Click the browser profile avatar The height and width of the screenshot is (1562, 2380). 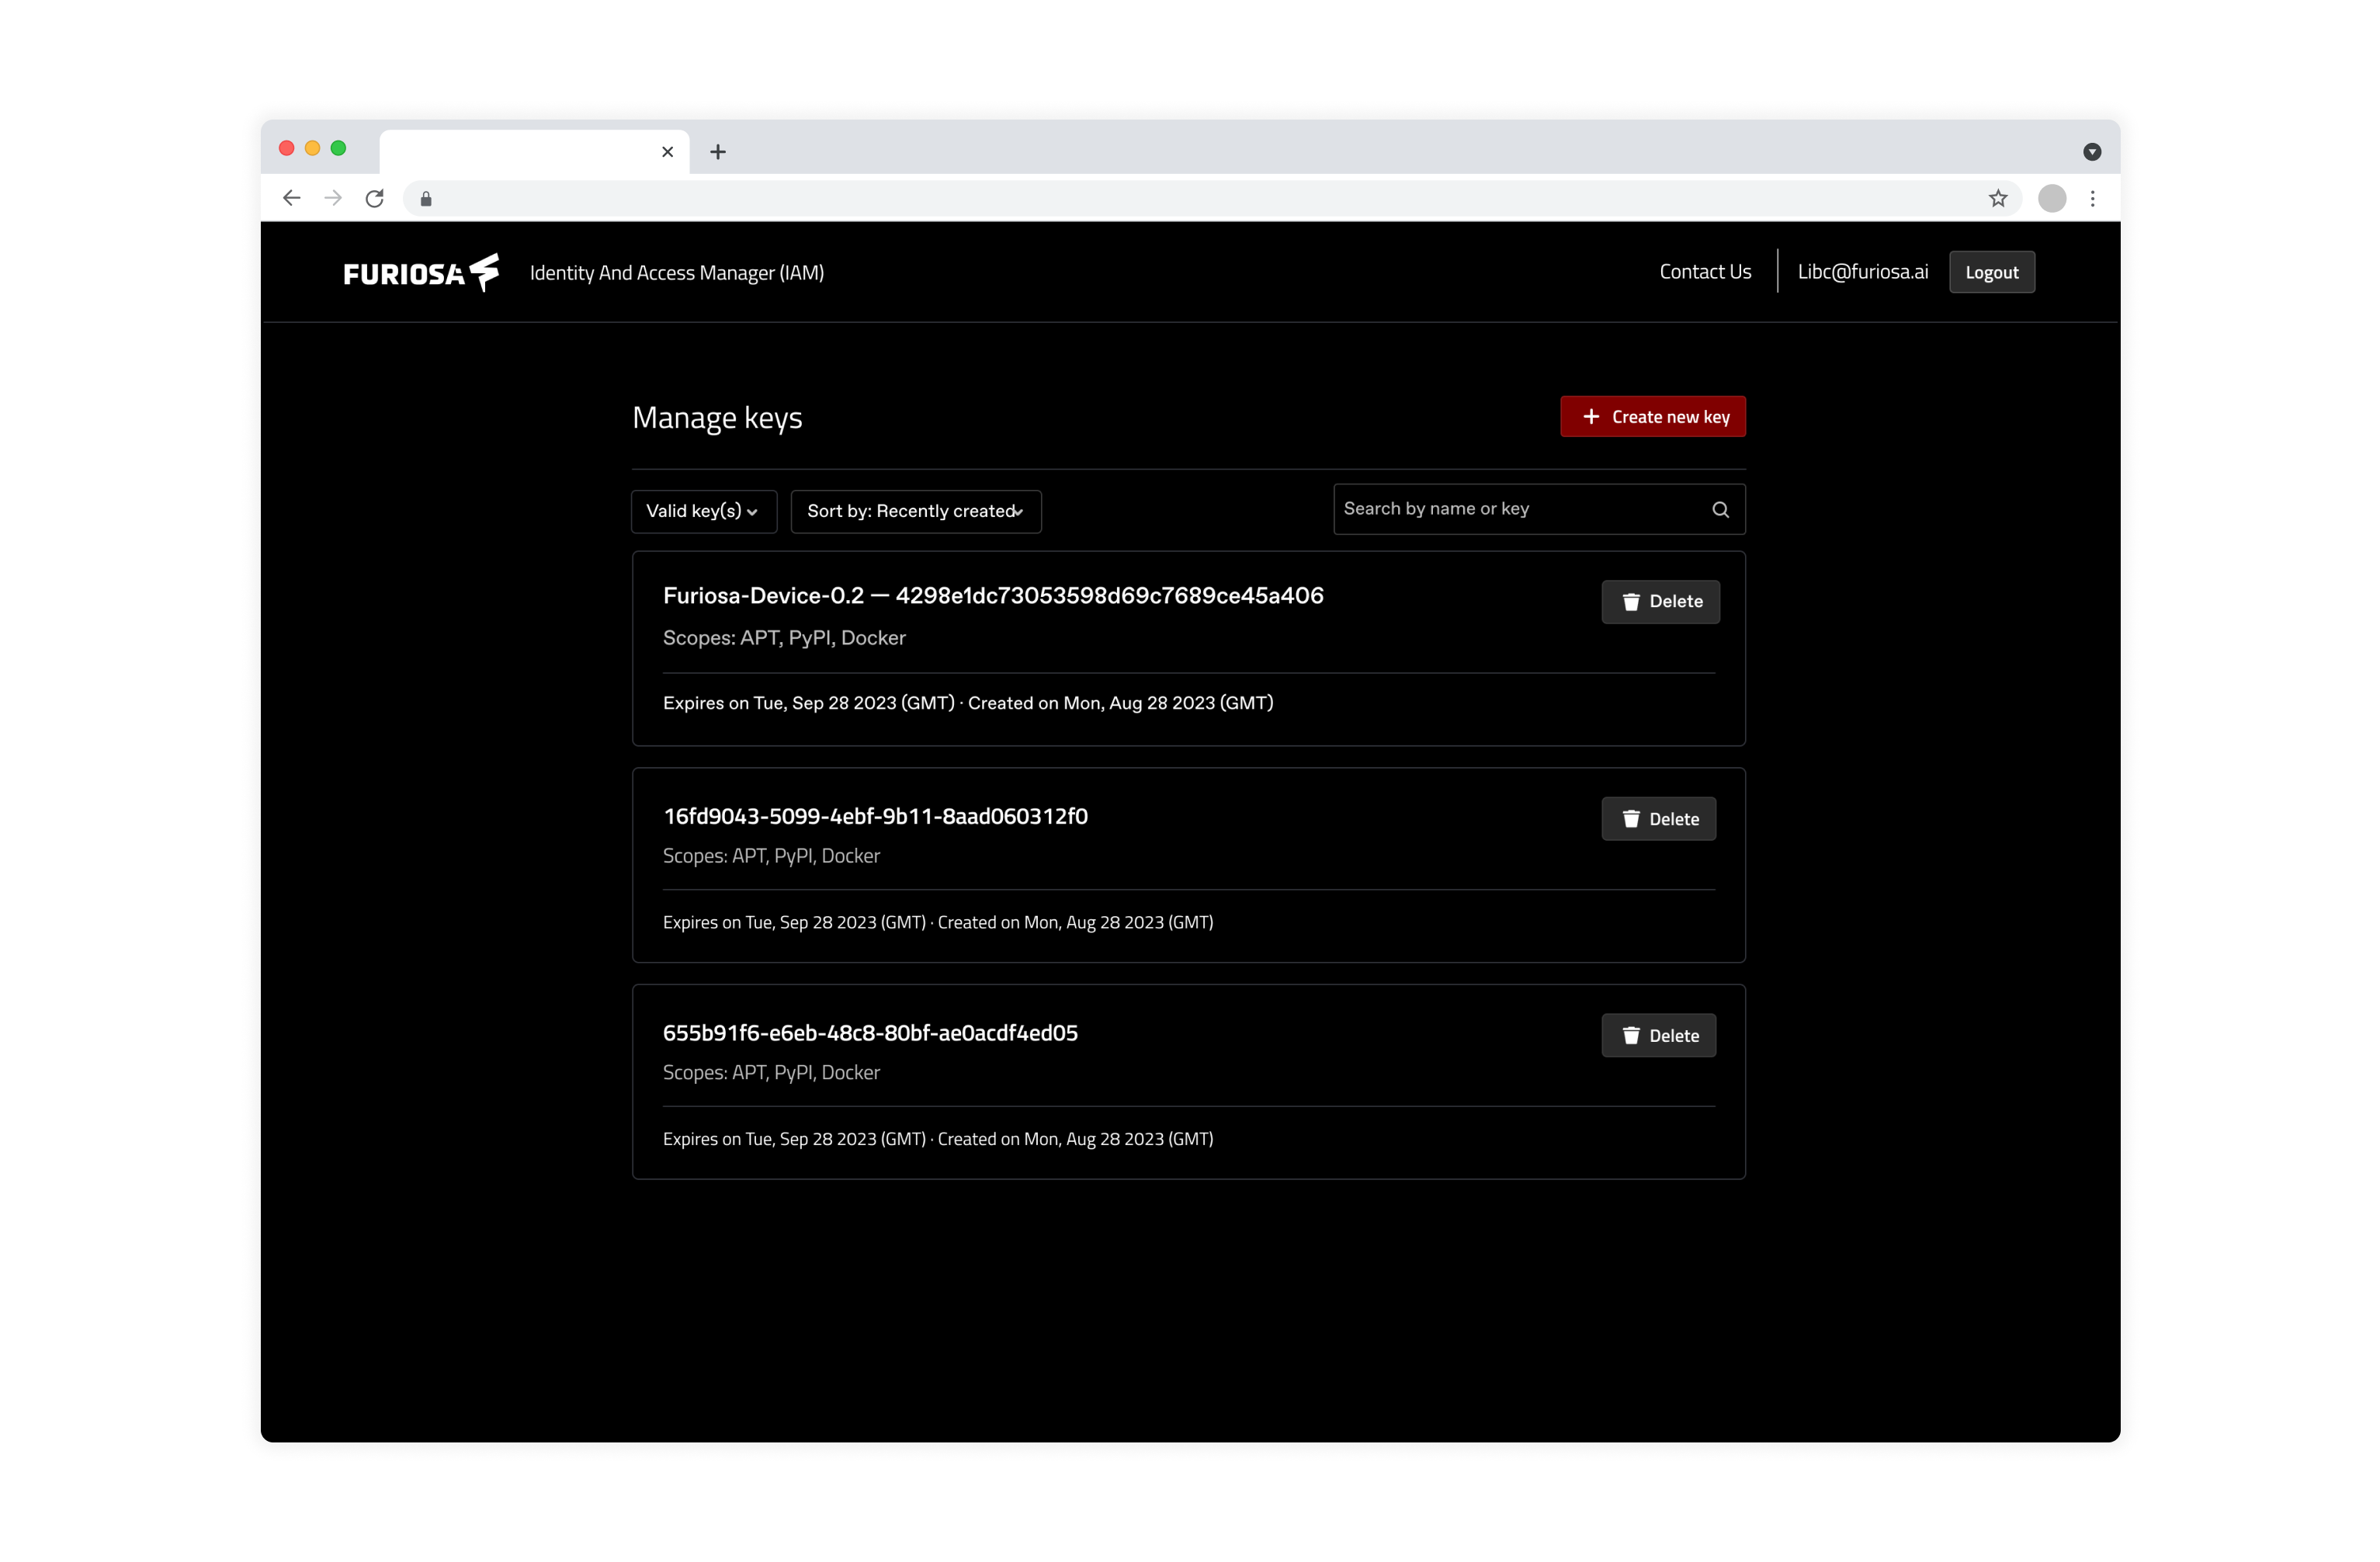(2052, 198)
